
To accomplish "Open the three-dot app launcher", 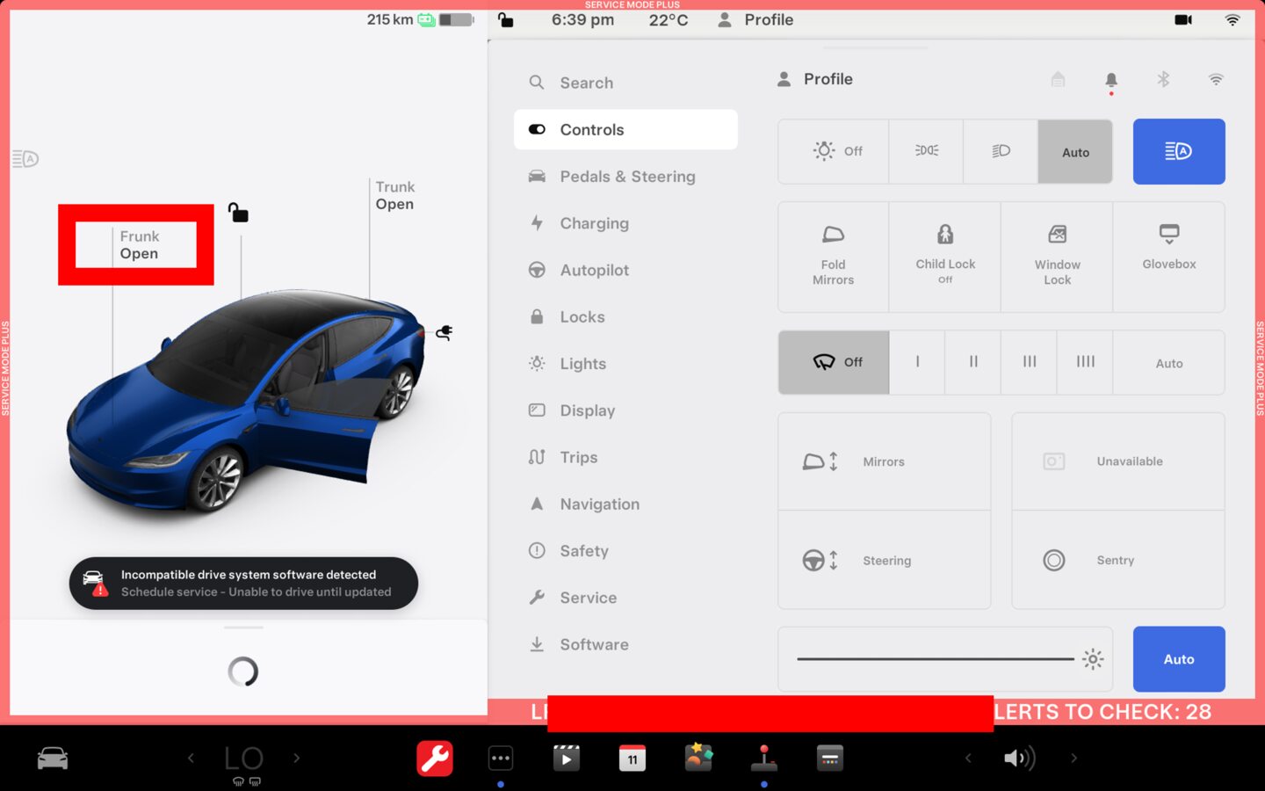I will (500, 758).
